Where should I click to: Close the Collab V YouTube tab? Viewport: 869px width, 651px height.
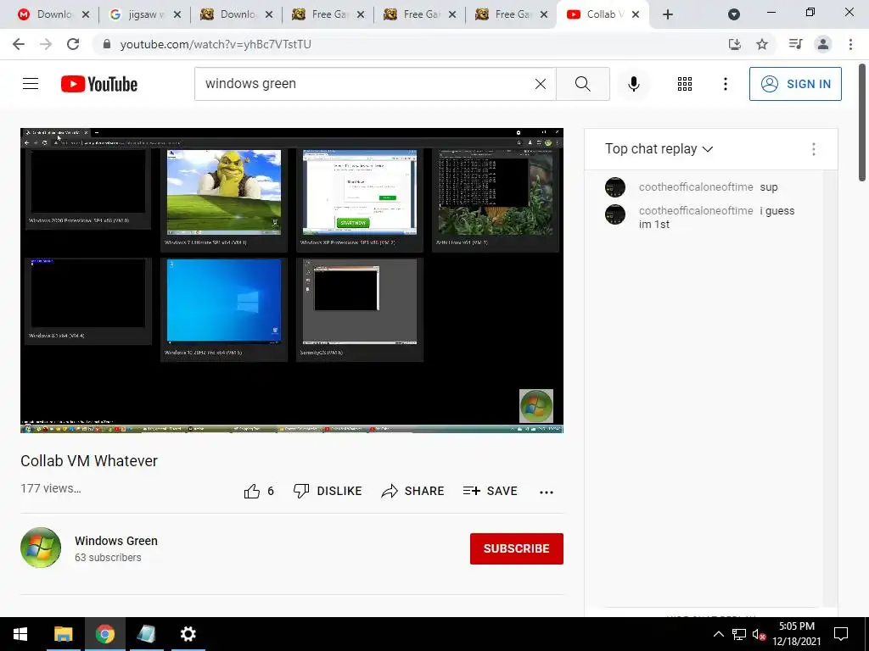(x=636, y=14)
